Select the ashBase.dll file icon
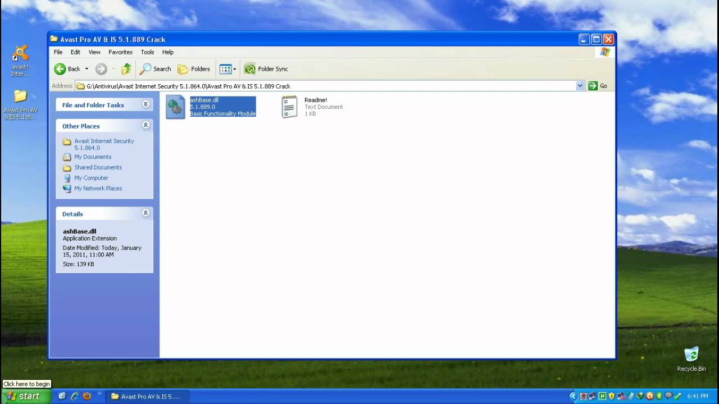Viewport: 719px width, 404px height. 175,107
